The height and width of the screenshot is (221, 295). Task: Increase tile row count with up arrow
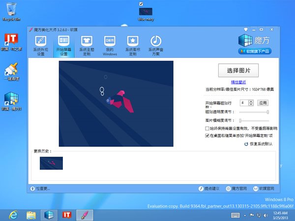251,101
